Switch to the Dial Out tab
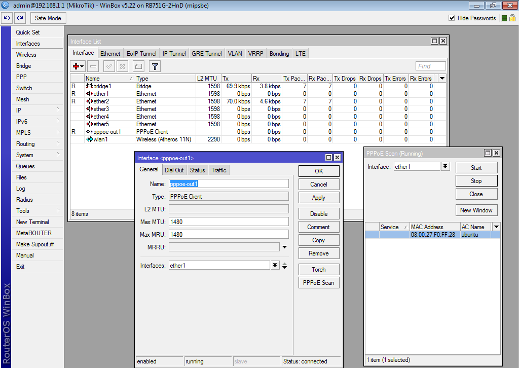Viewport: 519px width, 368px height. point(174,170)
